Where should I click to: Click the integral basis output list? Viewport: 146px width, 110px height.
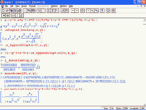(x=21, y=37)
